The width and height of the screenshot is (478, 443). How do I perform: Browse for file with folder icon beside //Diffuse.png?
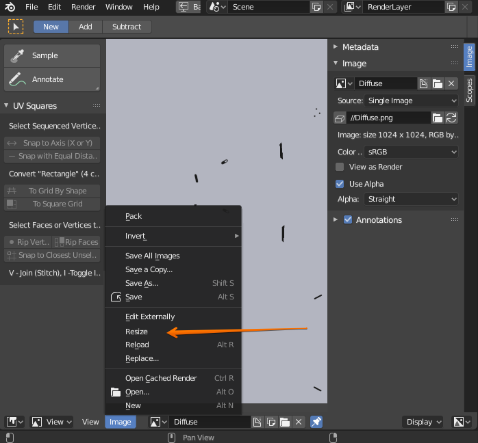(438, 118)
